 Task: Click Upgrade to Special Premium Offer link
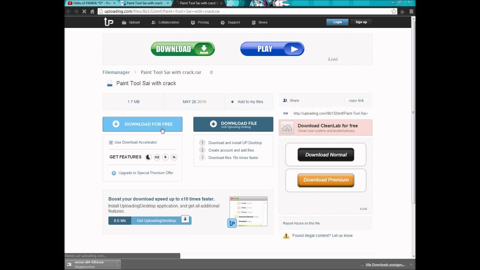pyautogui.click(x=146, y=173)
